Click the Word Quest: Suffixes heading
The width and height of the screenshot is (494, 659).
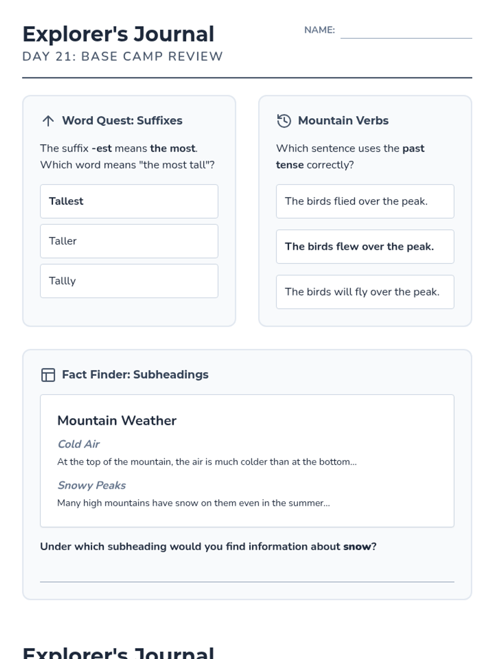click(122, 121)
